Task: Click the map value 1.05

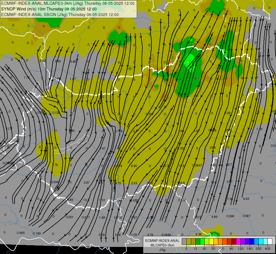Action: point(134,235)
